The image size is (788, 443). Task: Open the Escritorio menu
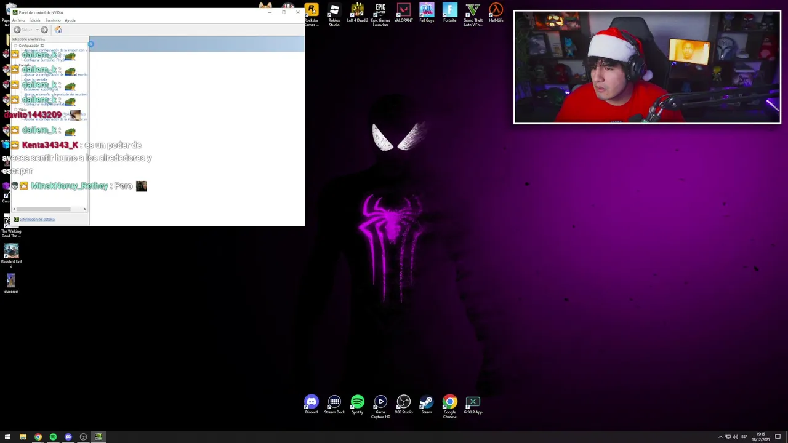click(53, 20)
